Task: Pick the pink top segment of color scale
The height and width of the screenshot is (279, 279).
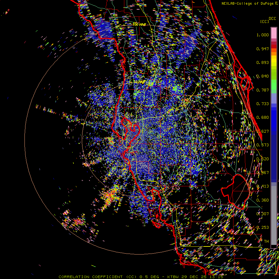Action: [274, 33]
